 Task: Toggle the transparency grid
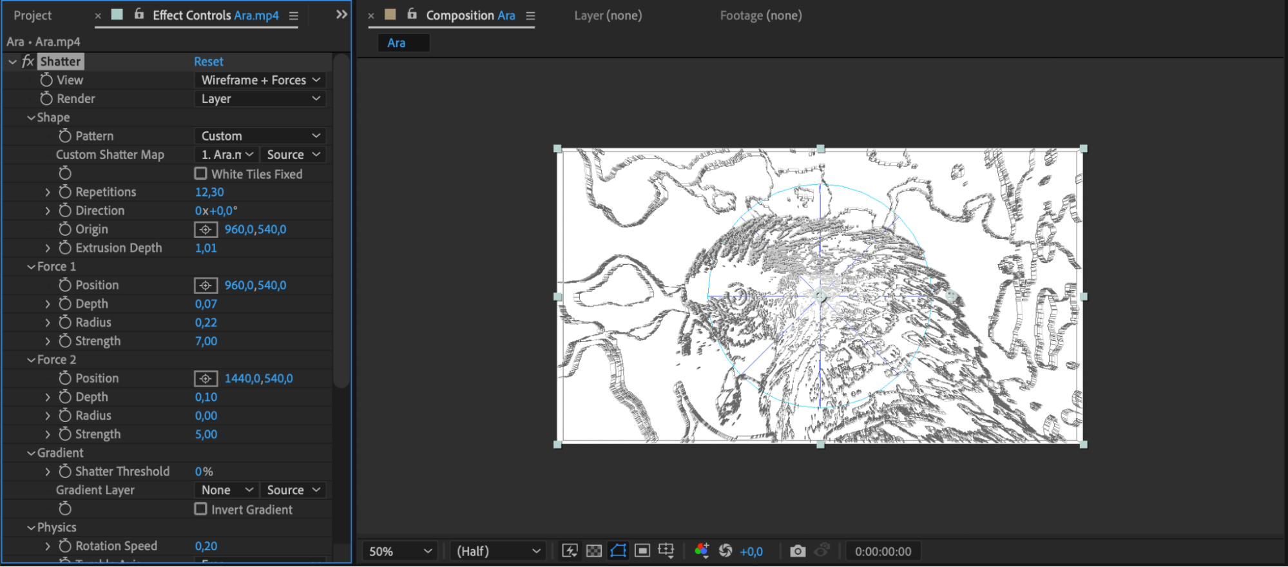[594, 551]
